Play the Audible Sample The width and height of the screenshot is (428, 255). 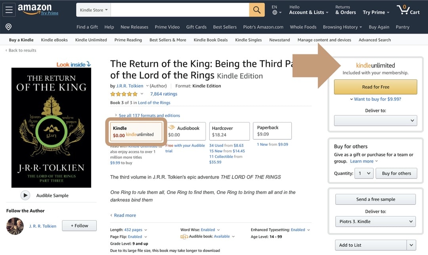[25, 195]
